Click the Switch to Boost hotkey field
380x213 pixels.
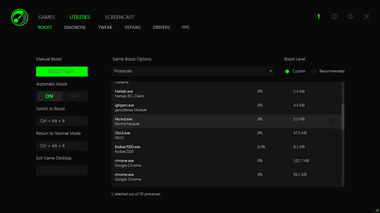coord(62,121)
